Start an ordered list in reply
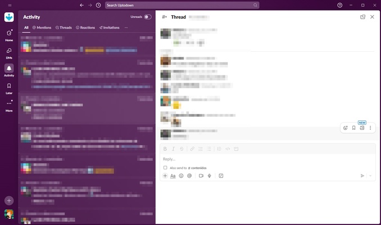Image resolution: width=381 pixels, height=225 pixels. (201, 149)
